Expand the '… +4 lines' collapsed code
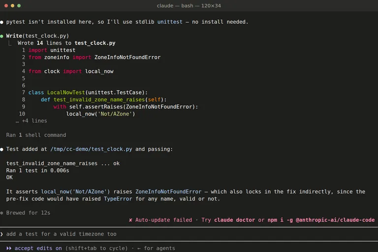Viewport: 378px width, 252px height. pos(31,121)
